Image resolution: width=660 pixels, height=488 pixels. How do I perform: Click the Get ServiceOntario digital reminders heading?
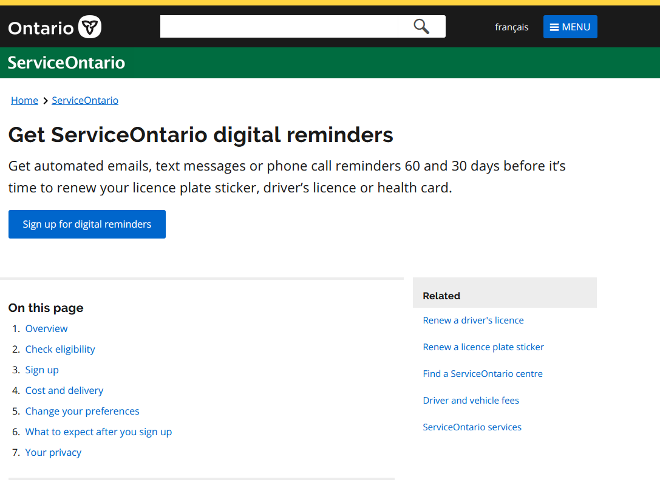201,135
